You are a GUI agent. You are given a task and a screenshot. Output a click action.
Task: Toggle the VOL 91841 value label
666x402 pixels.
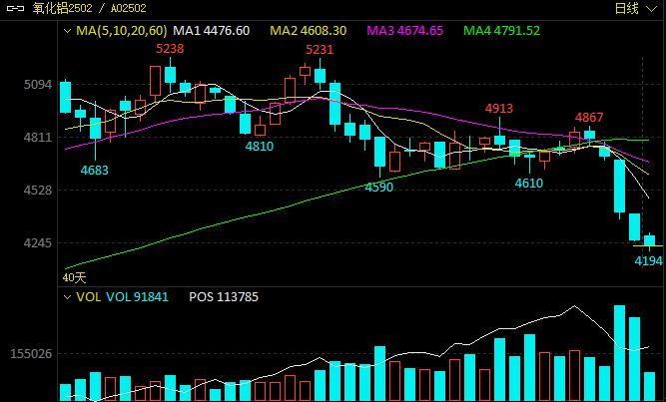click(138, 297)
